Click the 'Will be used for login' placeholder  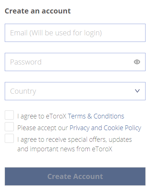point(65,33)
